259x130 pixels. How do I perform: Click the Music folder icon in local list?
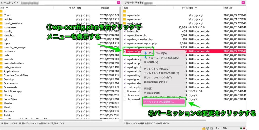(x=1, y=107)
